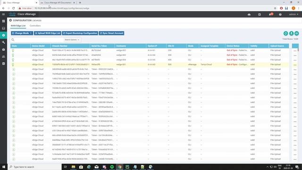Click the cloud icon in top bar

point(249,15)
